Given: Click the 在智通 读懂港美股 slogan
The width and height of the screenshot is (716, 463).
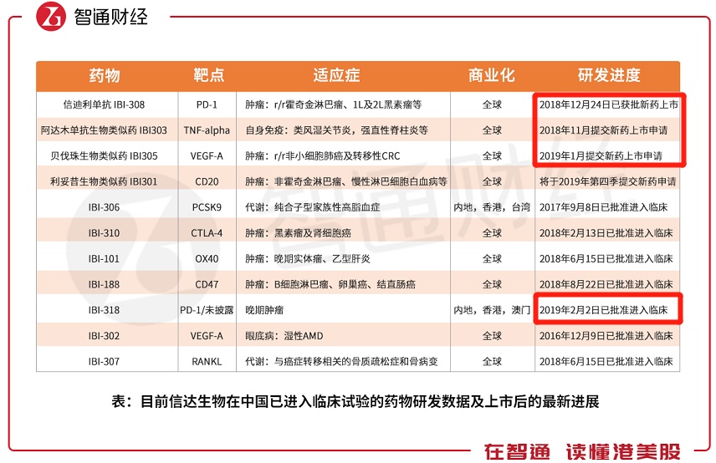Looking at the screenshot, I should point(582,451).
